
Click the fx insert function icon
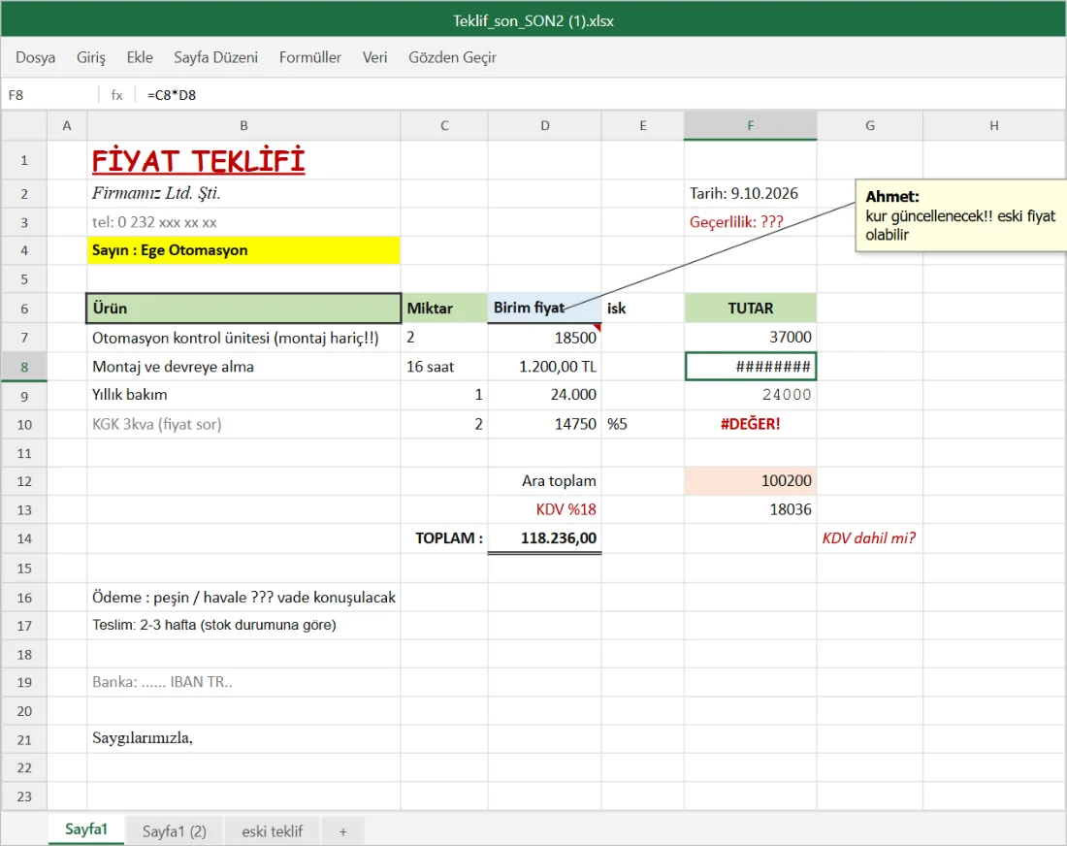117,95
